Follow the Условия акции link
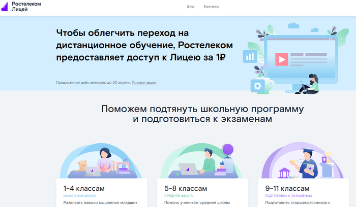Image resolution: width=356 pixels, height=207 pixels. (144, 82)
